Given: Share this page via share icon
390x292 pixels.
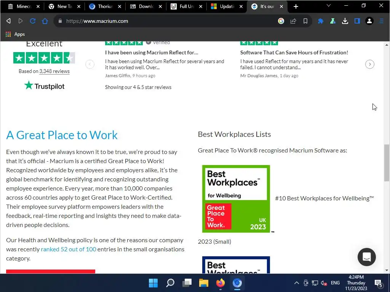Looking at the screenshot, I should coord(293,21).
